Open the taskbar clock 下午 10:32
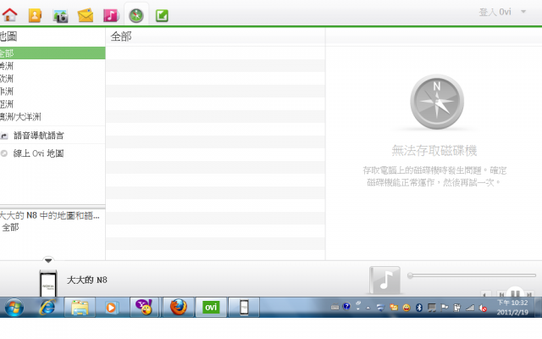542x339 pixels. (512, 307)
